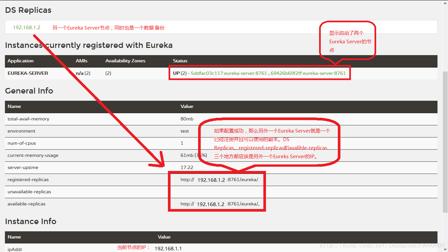Open the 192.168.1.2 DS replica link
The width and height of the screenshot is (448, 252).
tap(27, 28)
